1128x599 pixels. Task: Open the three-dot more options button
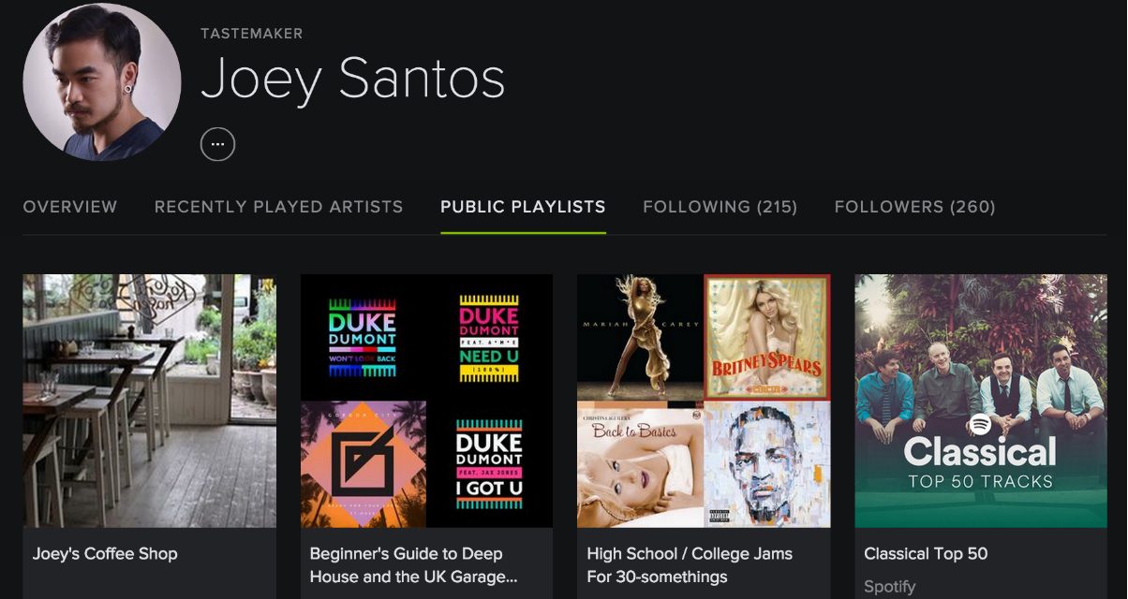coord(217,144)
